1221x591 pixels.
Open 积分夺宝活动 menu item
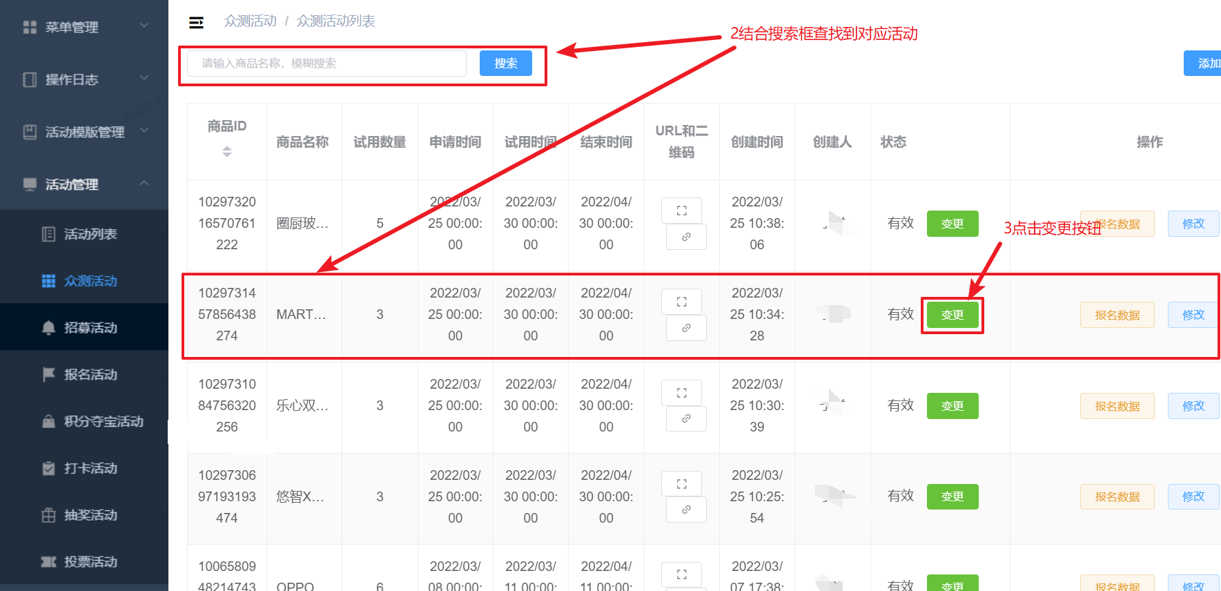coord(84,421)
